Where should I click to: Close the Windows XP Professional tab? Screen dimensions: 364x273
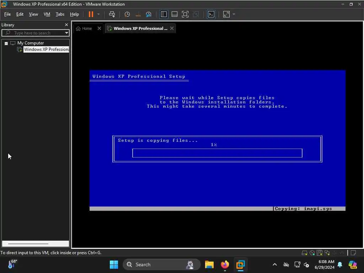pyautogui.click(x=172, y=28)
